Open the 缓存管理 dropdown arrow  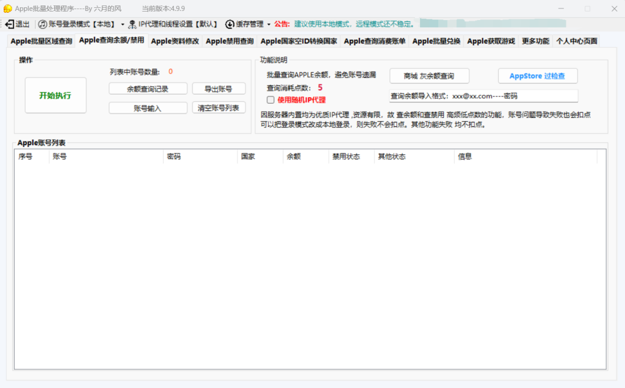(269, 24)
